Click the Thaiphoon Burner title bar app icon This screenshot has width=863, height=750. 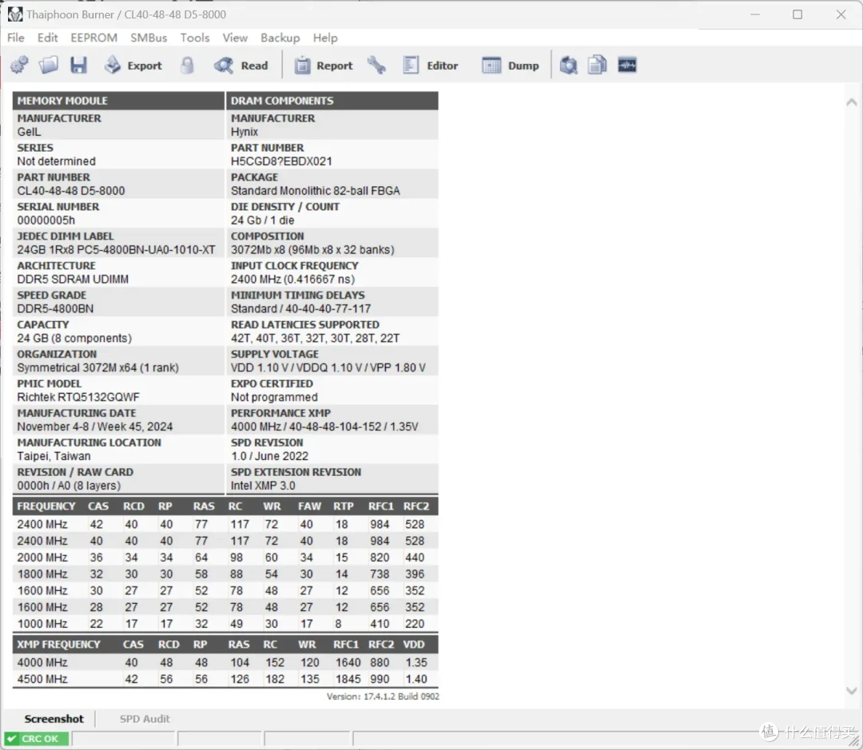[x=15, y=14]
